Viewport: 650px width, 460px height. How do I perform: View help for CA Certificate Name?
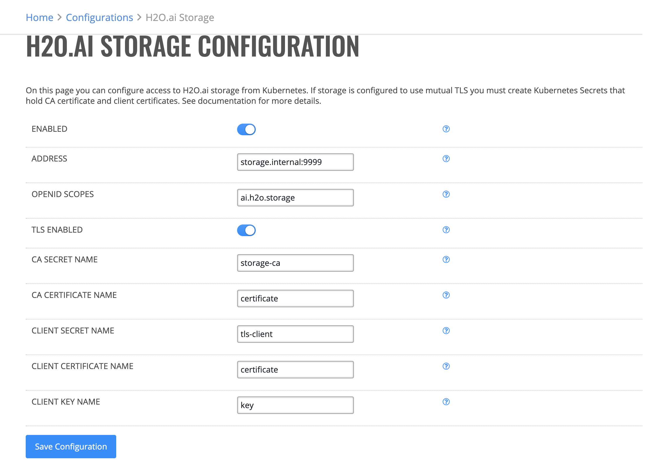[x=446, y=295]
